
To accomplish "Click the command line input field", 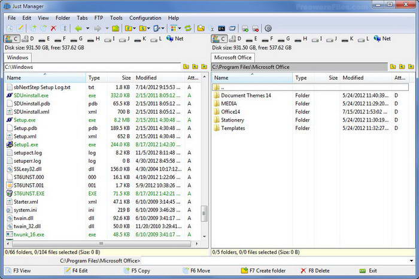I will coord(274,260).
